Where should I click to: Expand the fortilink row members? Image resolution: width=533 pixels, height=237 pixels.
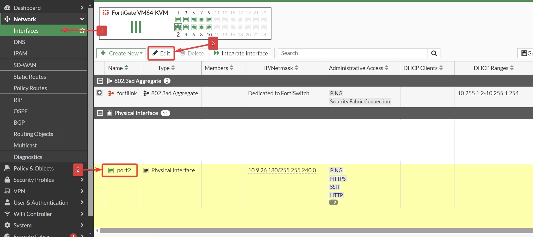99,93
